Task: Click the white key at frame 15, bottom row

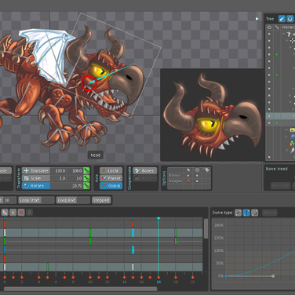Action: (x=133, y=267)
